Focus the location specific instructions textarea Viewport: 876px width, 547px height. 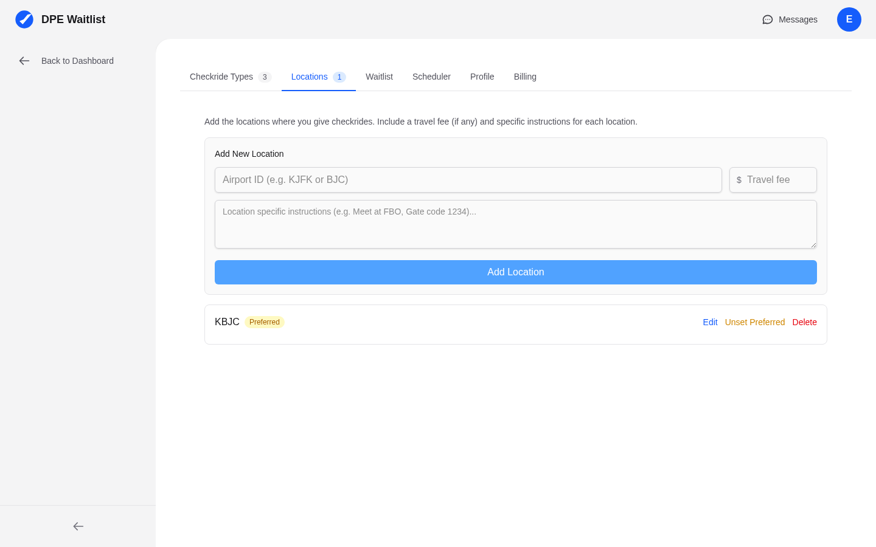[516, 224]
